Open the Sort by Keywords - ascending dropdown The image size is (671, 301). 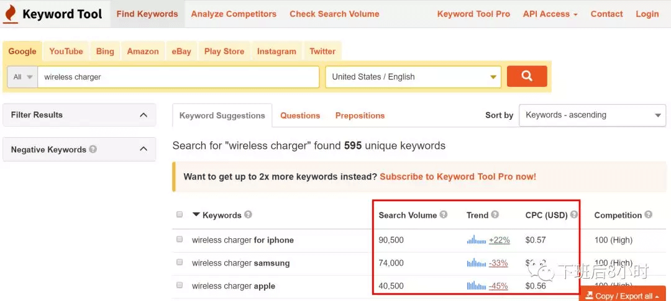592,115
